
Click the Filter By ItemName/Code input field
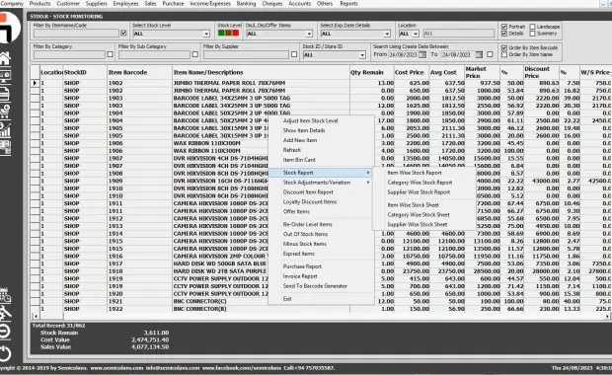click(76, 34)
